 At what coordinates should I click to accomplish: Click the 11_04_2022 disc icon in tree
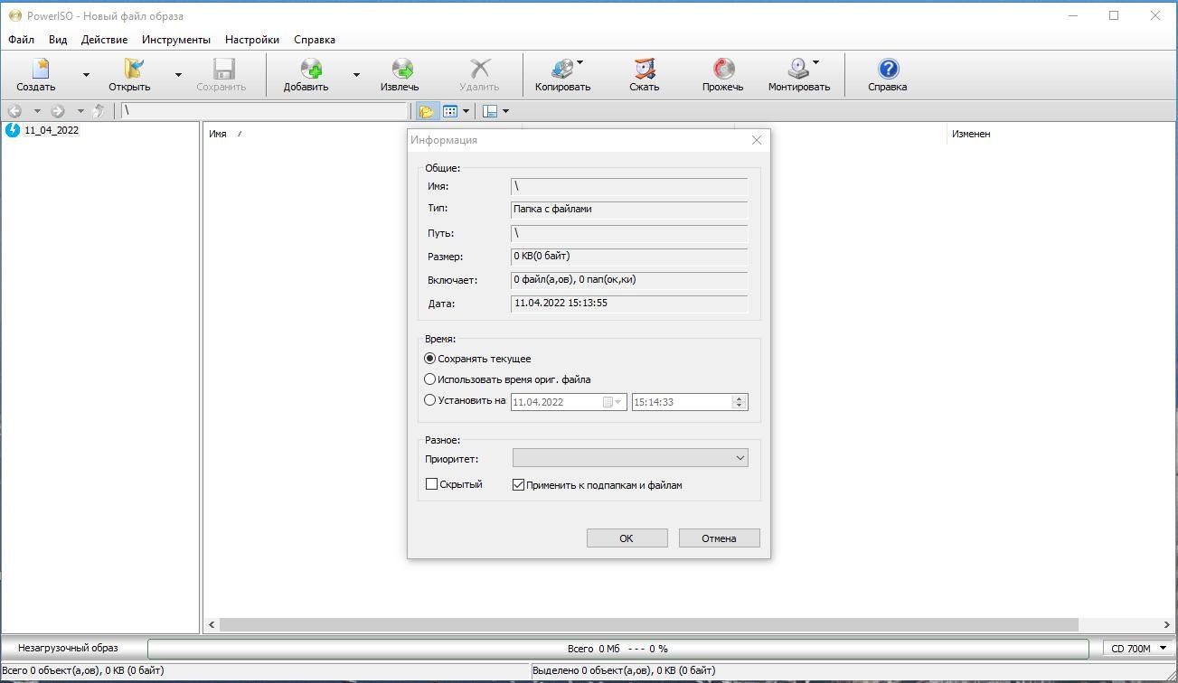13,130
